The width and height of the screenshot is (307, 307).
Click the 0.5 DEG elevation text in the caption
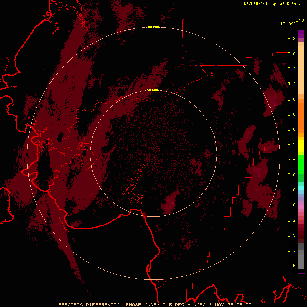pos(174,305)
